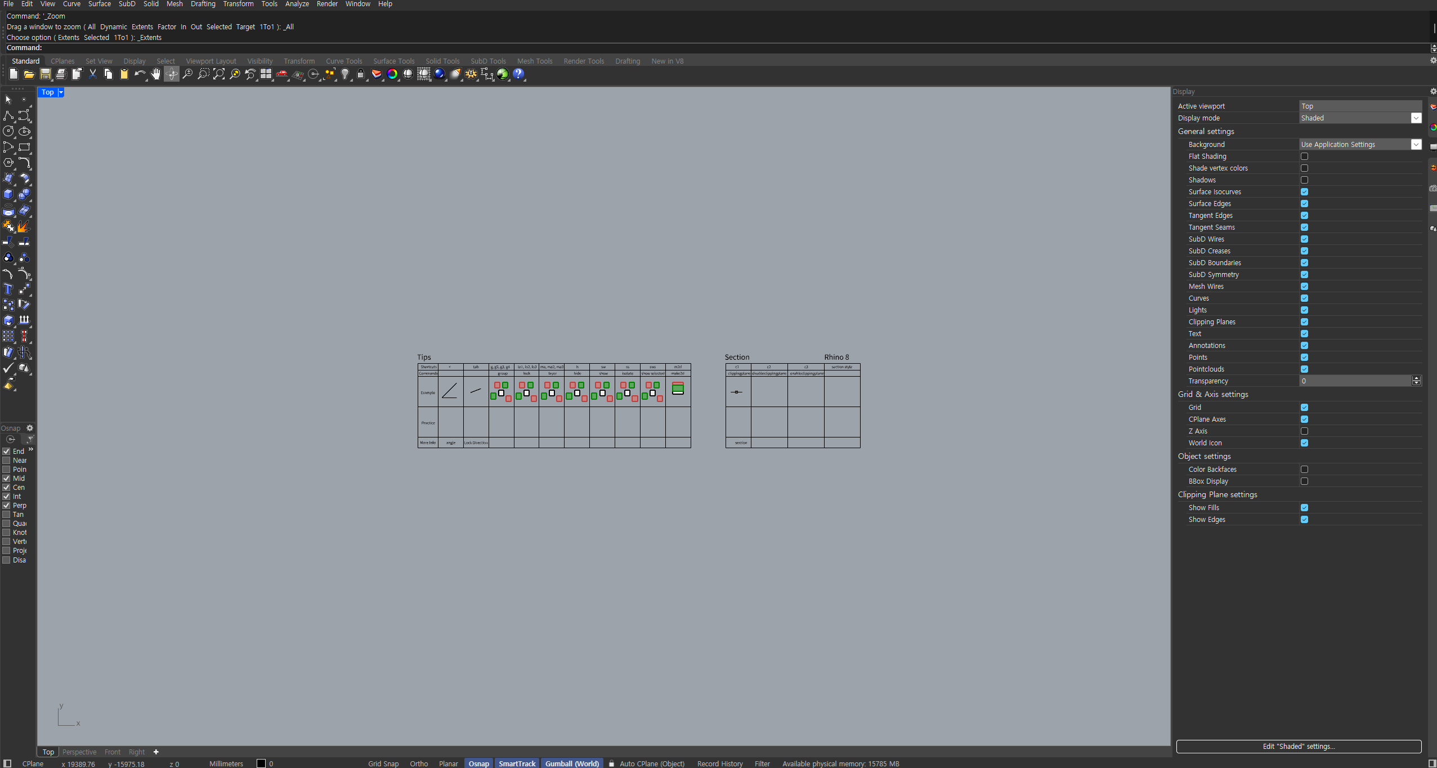Open the Display mode Shaded dropdown
Image resolution: width=1437 pixels, height=768 pixels.
click(x=1416, y=118)
